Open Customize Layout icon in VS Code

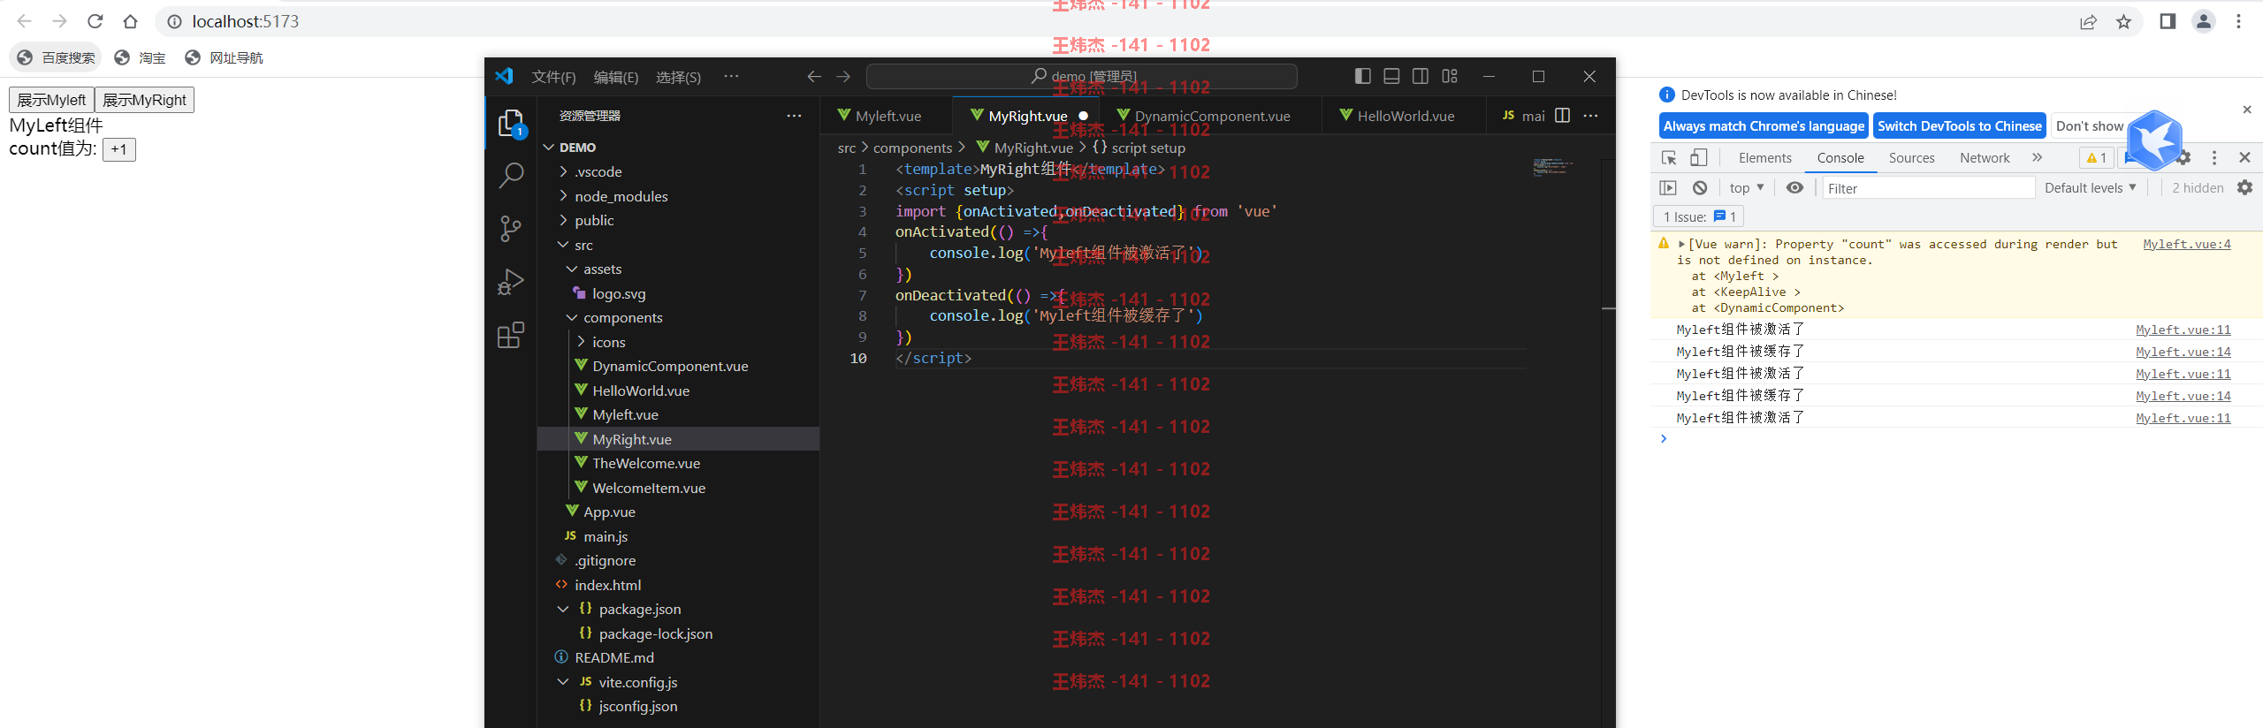pyautogui.click(x=1450, y=76)
